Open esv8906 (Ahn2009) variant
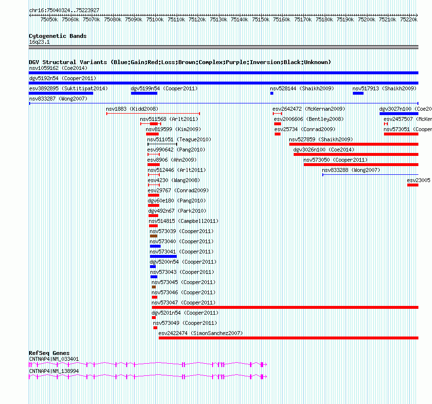The width and height of the screenshot is (432, 404). [x=172, y=160]
